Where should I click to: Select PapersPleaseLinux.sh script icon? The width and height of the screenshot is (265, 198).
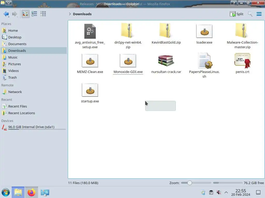(x=205, y=61)
